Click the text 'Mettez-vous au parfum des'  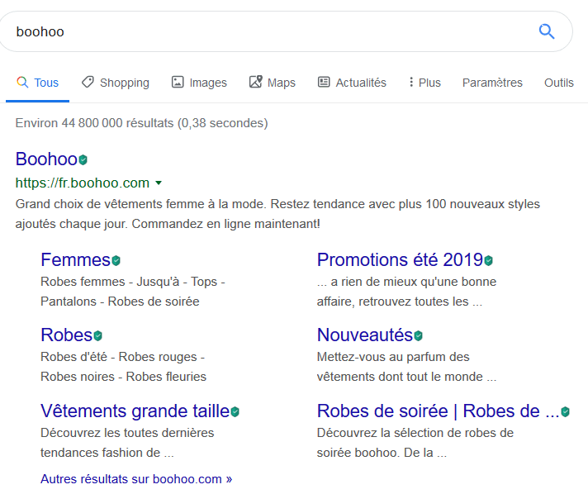tap(393, 357)
